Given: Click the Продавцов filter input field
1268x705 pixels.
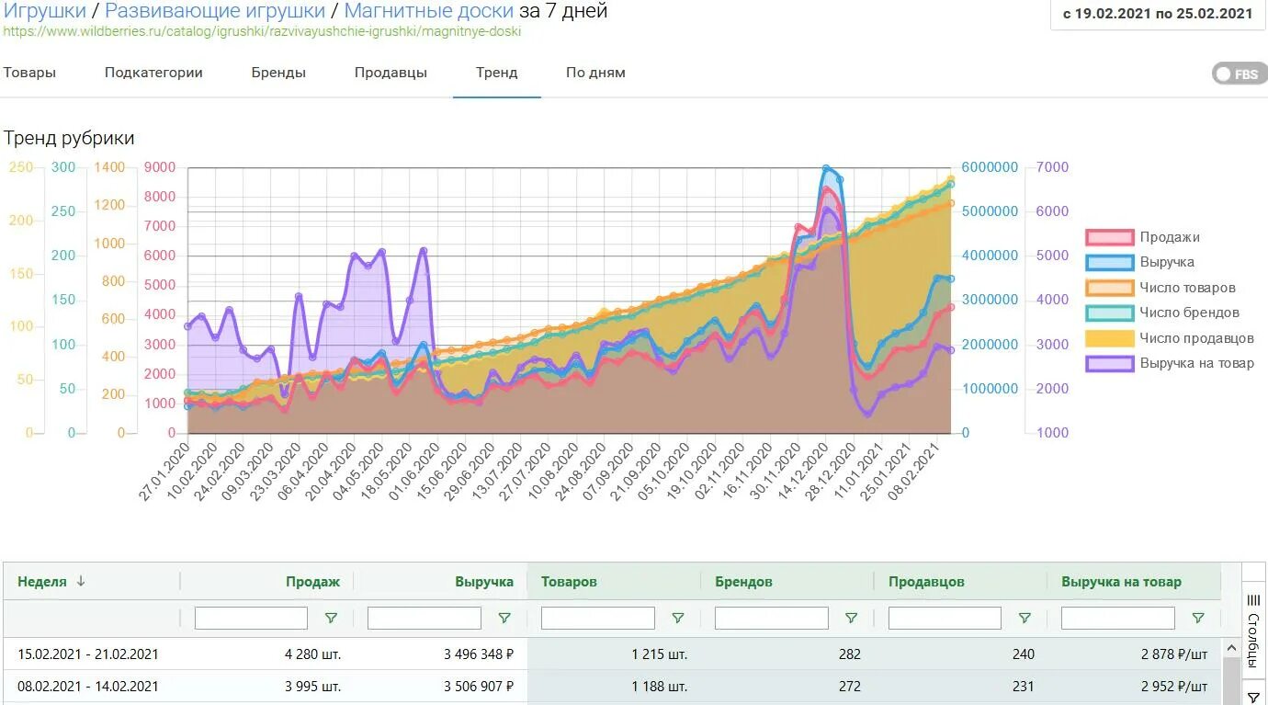Looking at the screenshot, I should tap(945, 619).
